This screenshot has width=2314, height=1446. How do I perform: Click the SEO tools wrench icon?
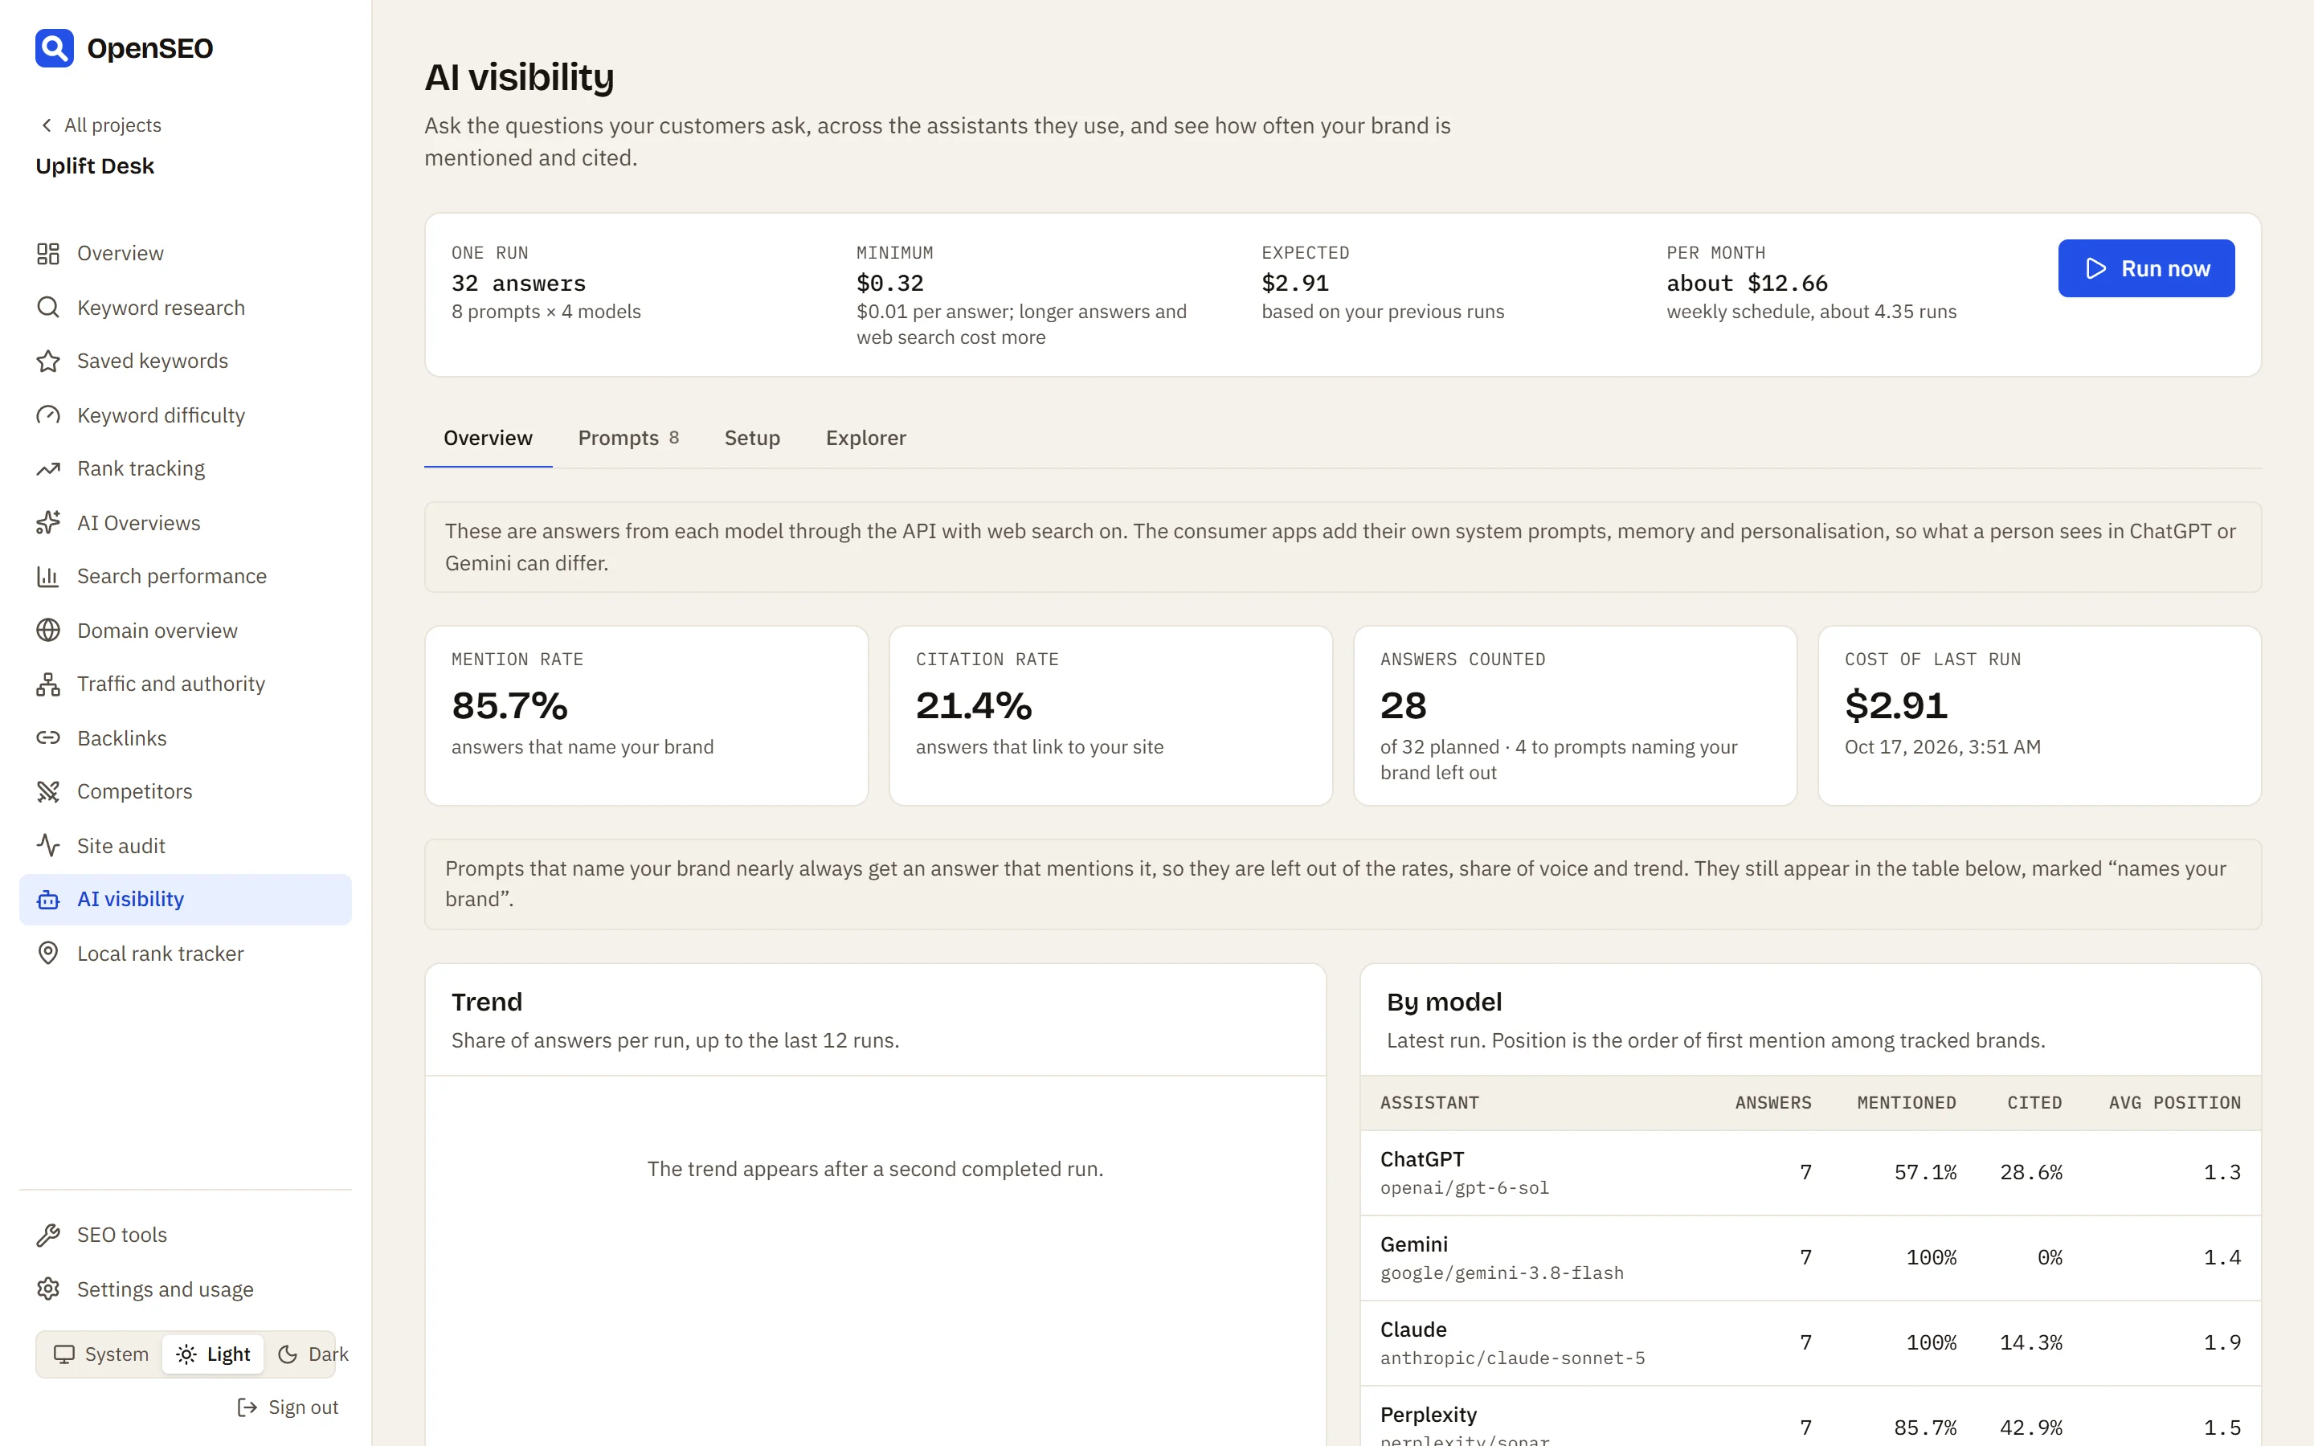coord(48,1235)
